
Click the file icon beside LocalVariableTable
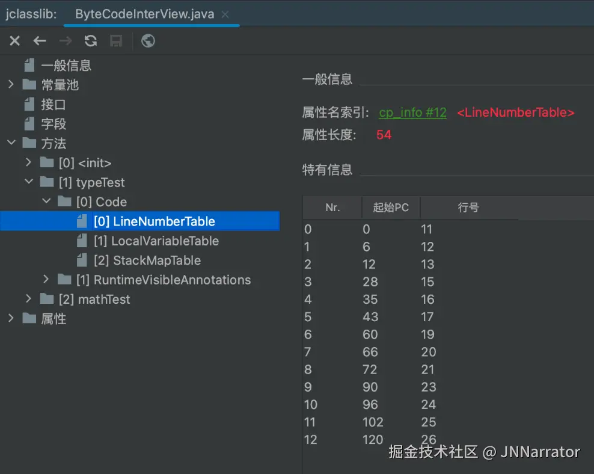pos(82,241)
